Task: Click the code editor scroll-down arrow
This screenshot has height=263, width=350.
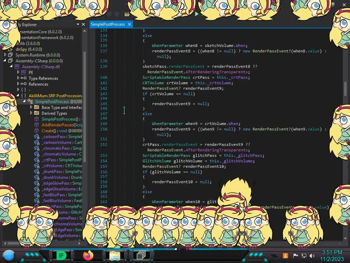Action: pos(345,238)
